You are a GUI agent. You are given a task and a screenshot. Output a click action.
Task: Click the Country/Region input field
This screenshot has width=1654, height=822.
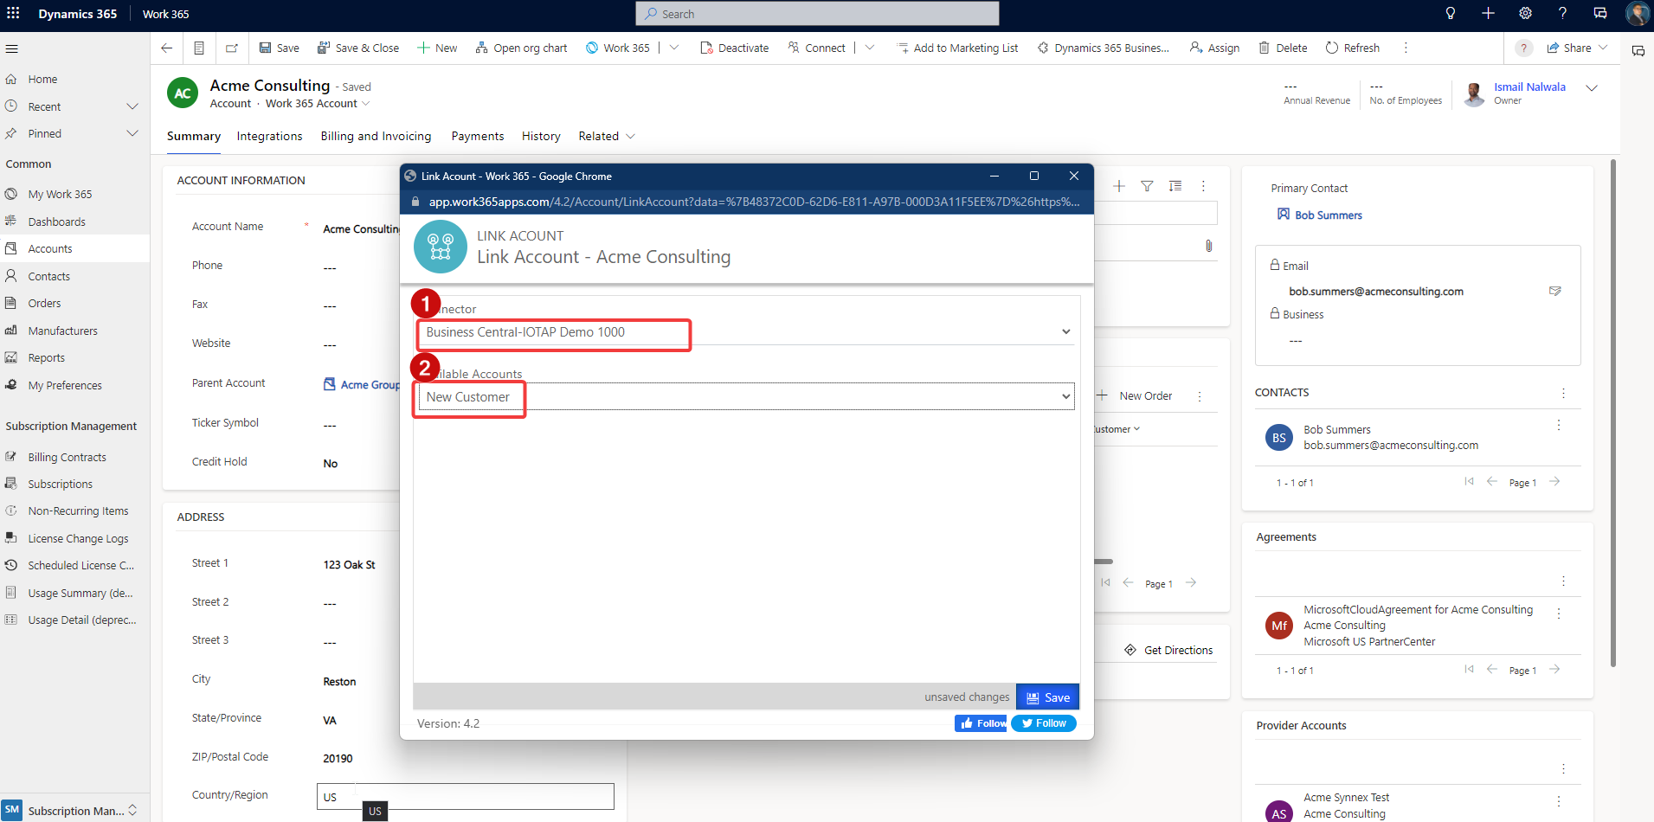(466, 797)
